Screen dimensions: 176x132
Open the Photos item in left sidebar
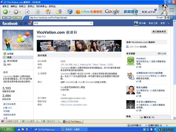[9, 65]
